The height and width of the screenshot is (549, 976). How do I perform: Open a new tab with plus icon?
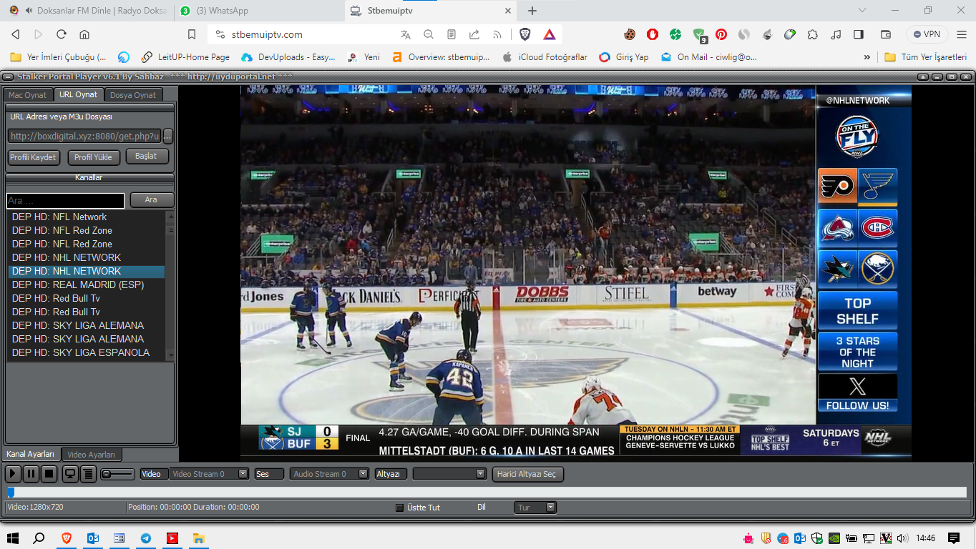(x=532, y=11)
